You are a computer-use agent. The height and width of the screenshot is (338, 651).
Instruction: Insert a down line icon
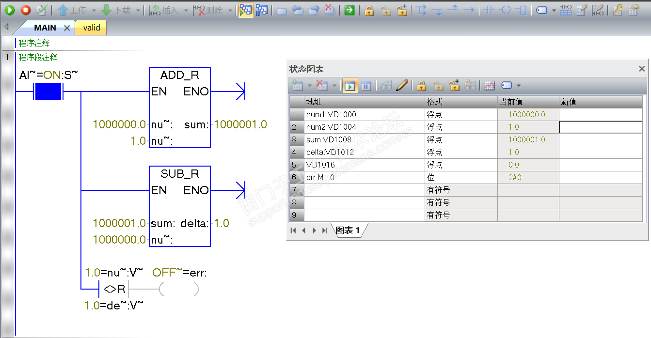(437, 10)
